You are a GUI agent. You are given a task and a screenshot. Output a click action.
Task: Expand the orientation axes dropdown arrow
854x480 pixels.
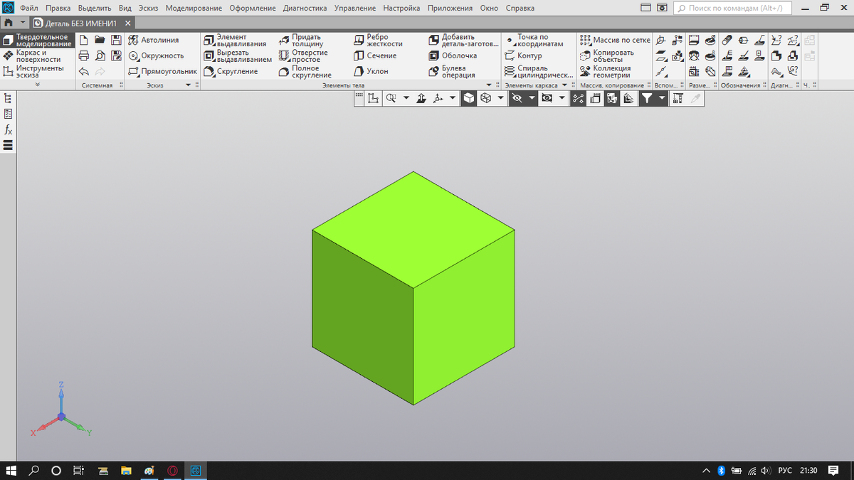pos(454,99)
